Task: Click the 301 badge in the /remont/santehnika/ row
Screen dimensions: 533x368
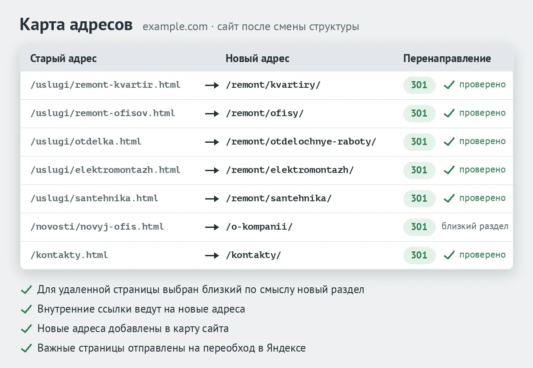Action: click(419, 199)
